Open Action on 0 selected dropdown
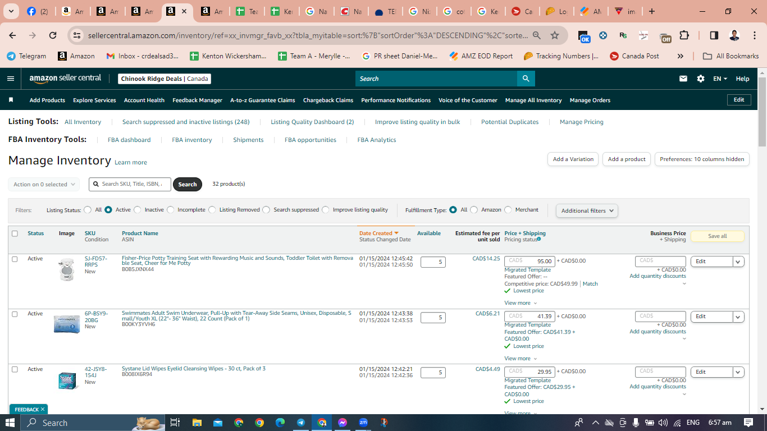This screenshot has height=431, width=767. (44, 184)
